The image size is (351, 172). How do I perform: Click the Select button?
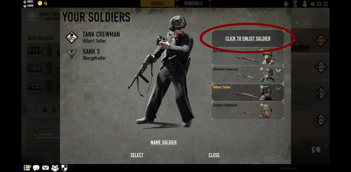coord(137,155)
